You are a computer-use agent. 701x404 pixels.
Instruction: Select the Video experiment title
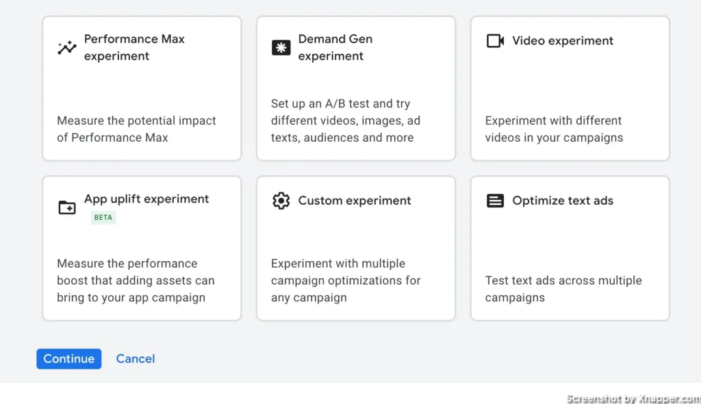pos(563,40)
